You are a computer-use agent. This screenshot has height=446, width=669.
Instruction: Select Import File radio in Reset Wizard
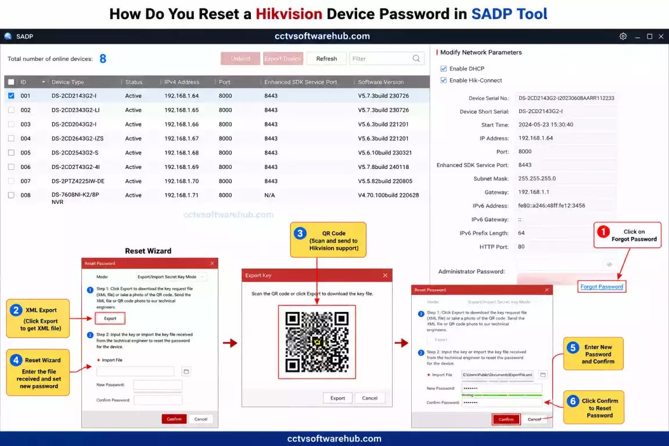tap(99, 360)
